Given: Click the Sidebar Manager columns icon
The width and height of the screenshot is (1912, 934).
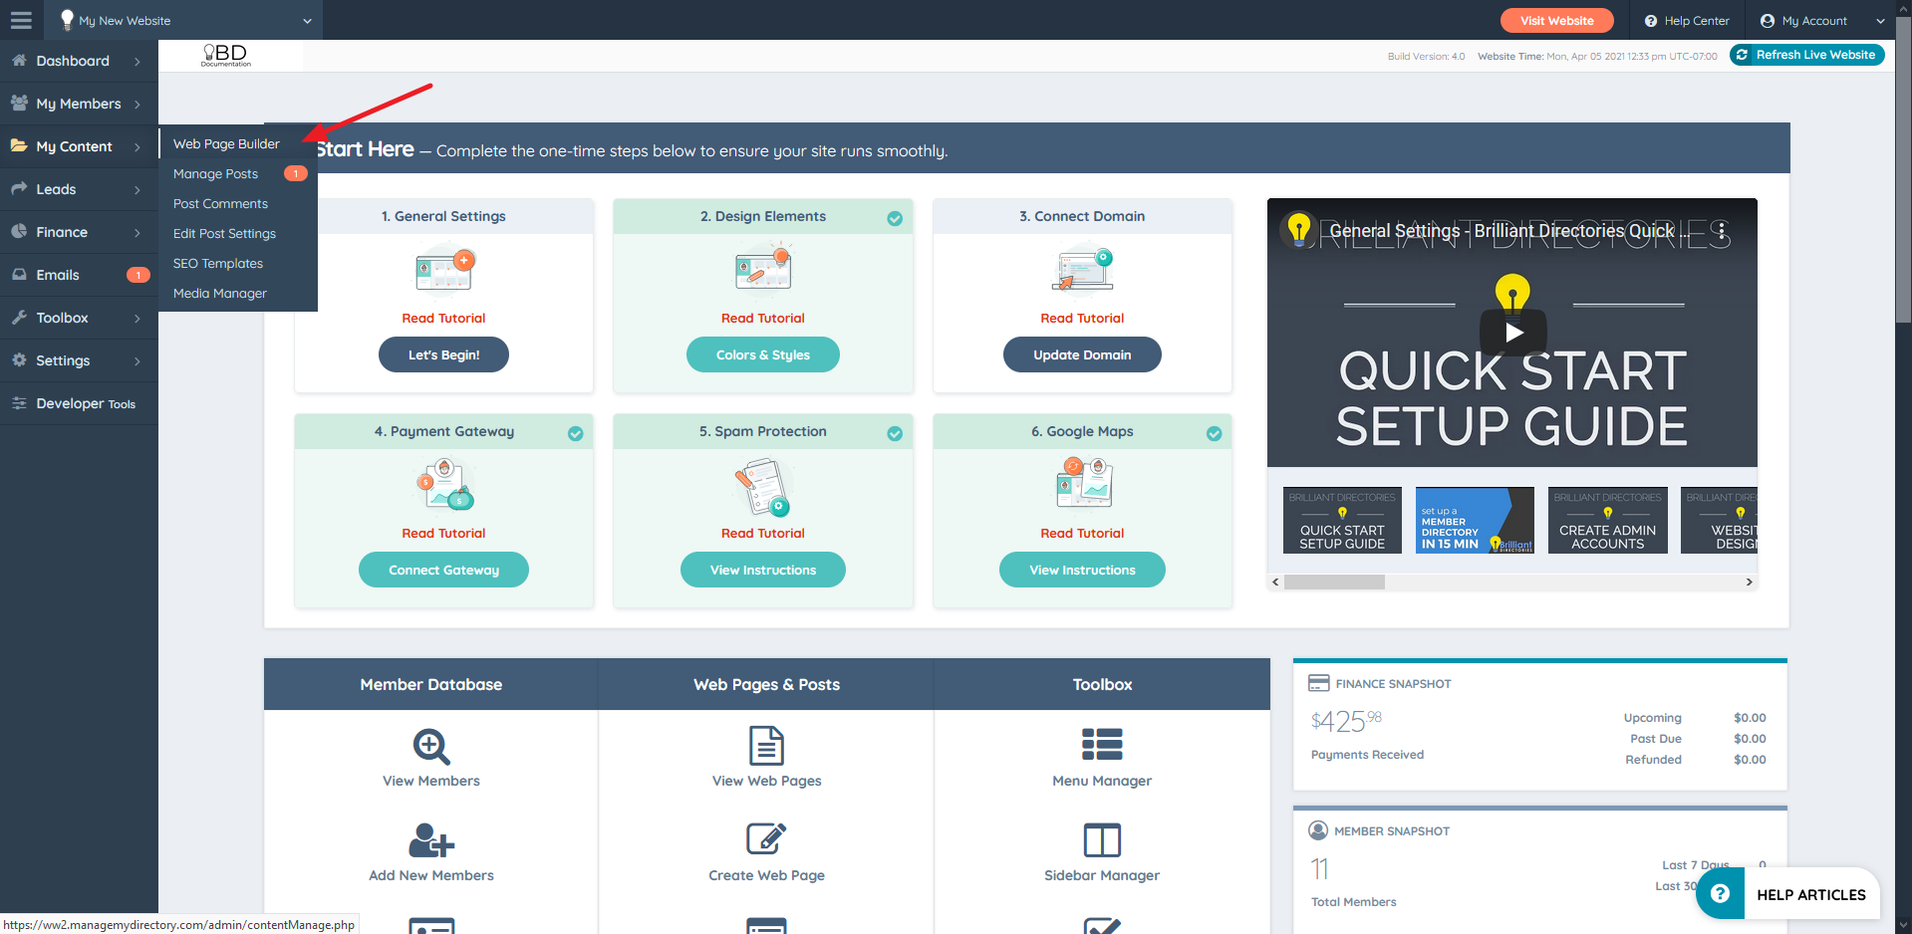Looking at the screenshot, I should pos(1102,840).
